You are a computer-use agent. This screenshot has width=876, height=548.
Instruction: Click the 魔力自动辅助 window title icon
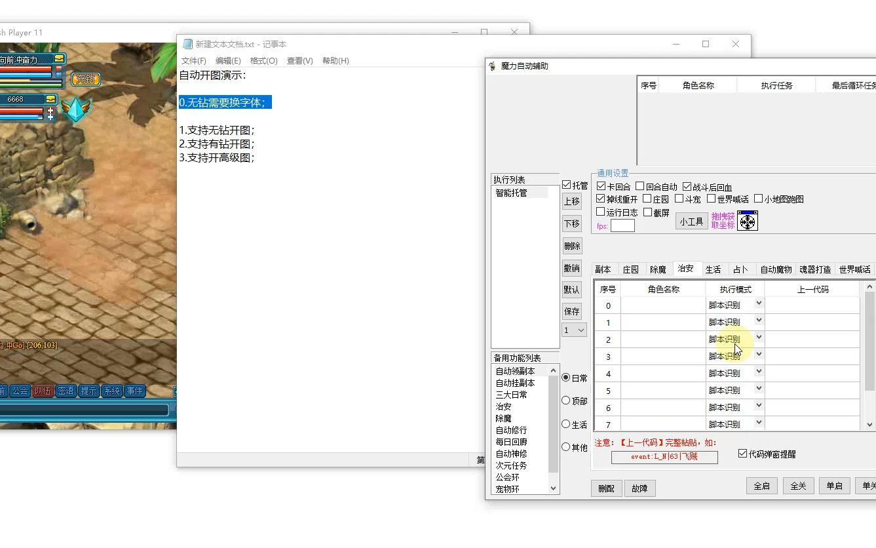[493, 66]
